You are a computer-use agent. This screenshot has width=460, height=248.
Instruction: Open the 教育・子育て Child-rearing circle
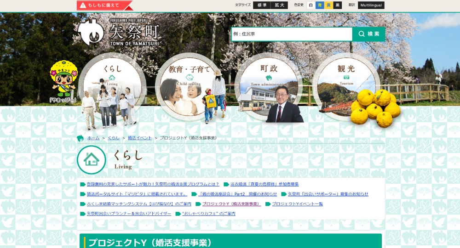click(189, 87)
